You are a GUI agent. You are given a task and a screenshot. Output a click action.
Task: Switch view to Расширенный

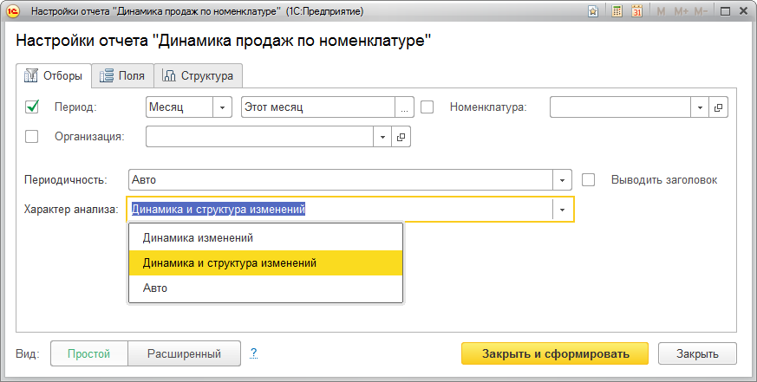pos(182,353)
